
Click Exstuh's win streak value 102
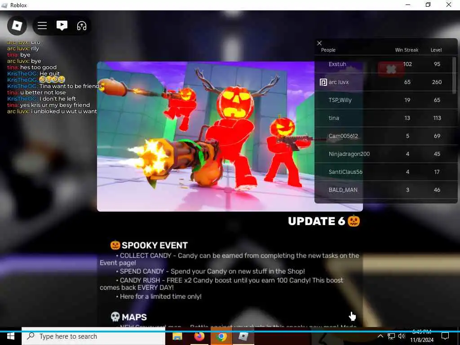pos(407,64)
